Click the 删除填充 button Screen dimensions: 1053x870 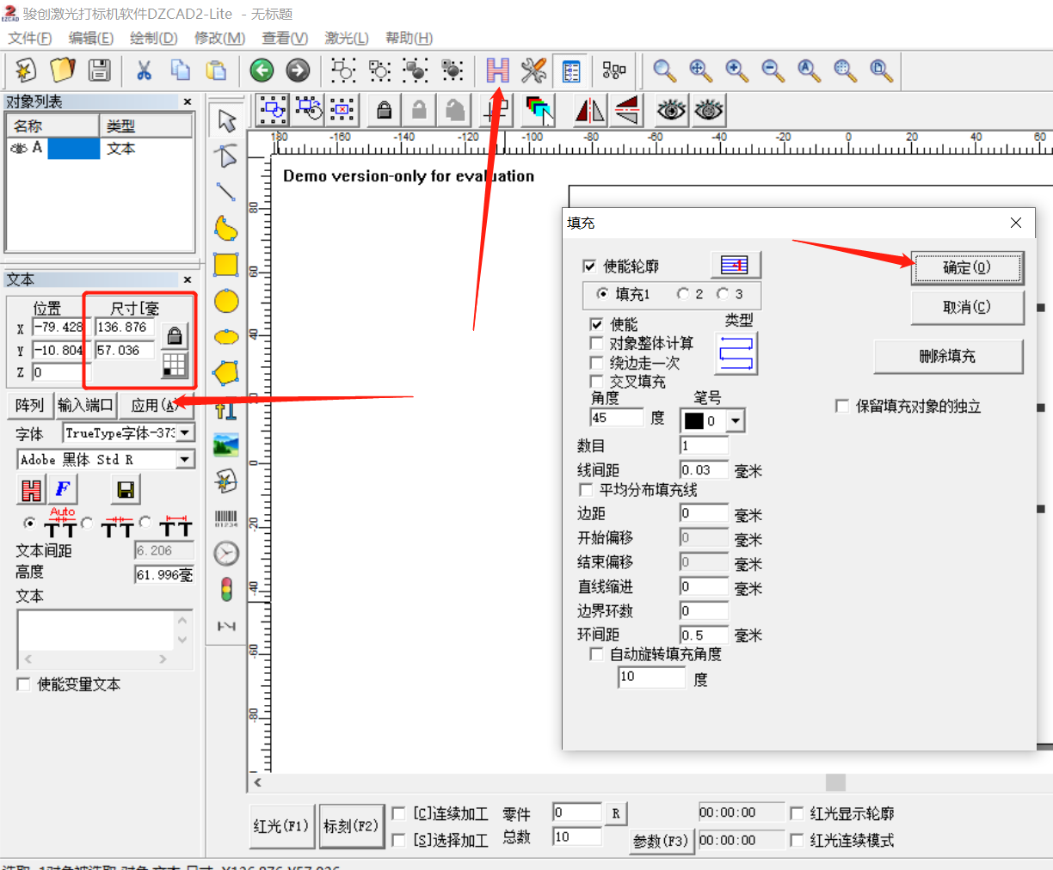(948, 356)
